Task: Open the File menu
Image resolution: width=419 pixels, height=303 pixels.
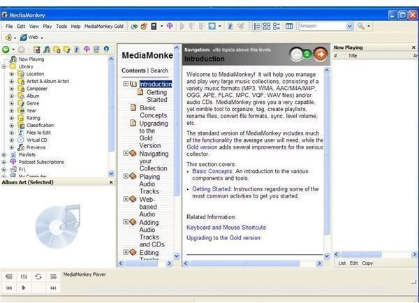Action: click(9, 27)
